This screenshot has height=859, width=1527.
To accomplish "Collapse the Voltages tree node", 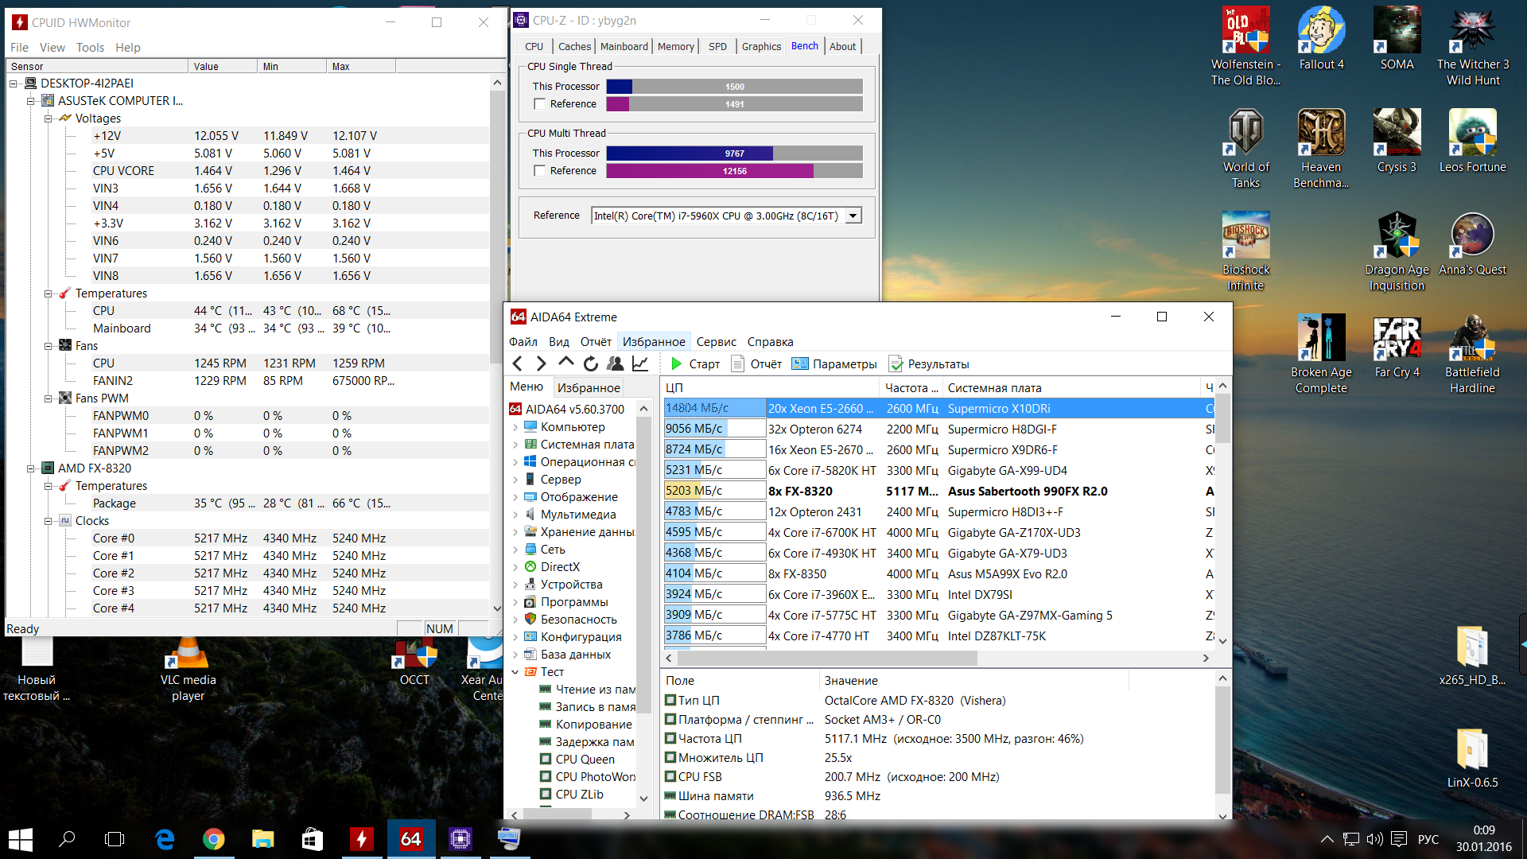I will [49, 119].
